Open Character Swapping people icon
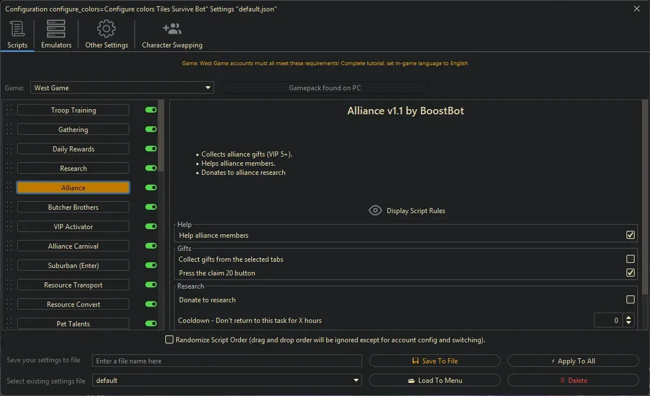The width and height of the screenshot is (650, 396). (x=172, y=29)
